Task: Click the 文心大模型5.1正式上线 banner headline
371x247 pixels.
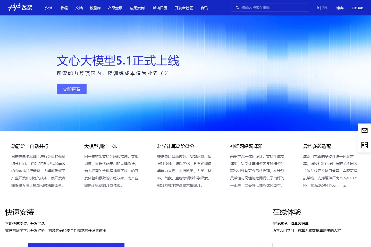Action: tap(118, 61)
